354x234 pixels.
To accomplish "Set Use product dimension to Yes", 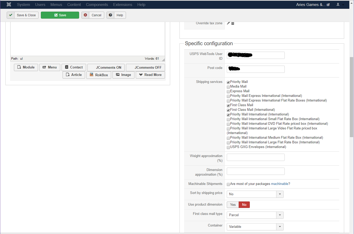I will coord(233,205).
